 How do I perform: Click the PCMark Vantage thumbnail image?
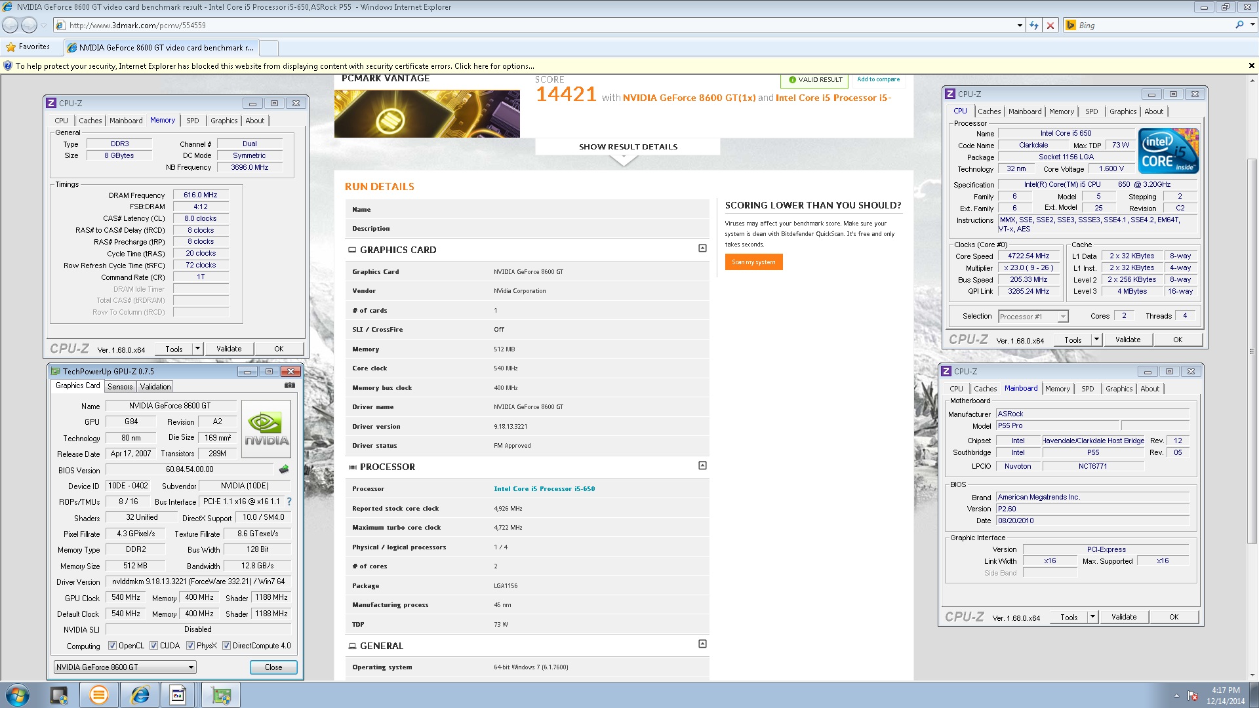[x=427, y=113]
